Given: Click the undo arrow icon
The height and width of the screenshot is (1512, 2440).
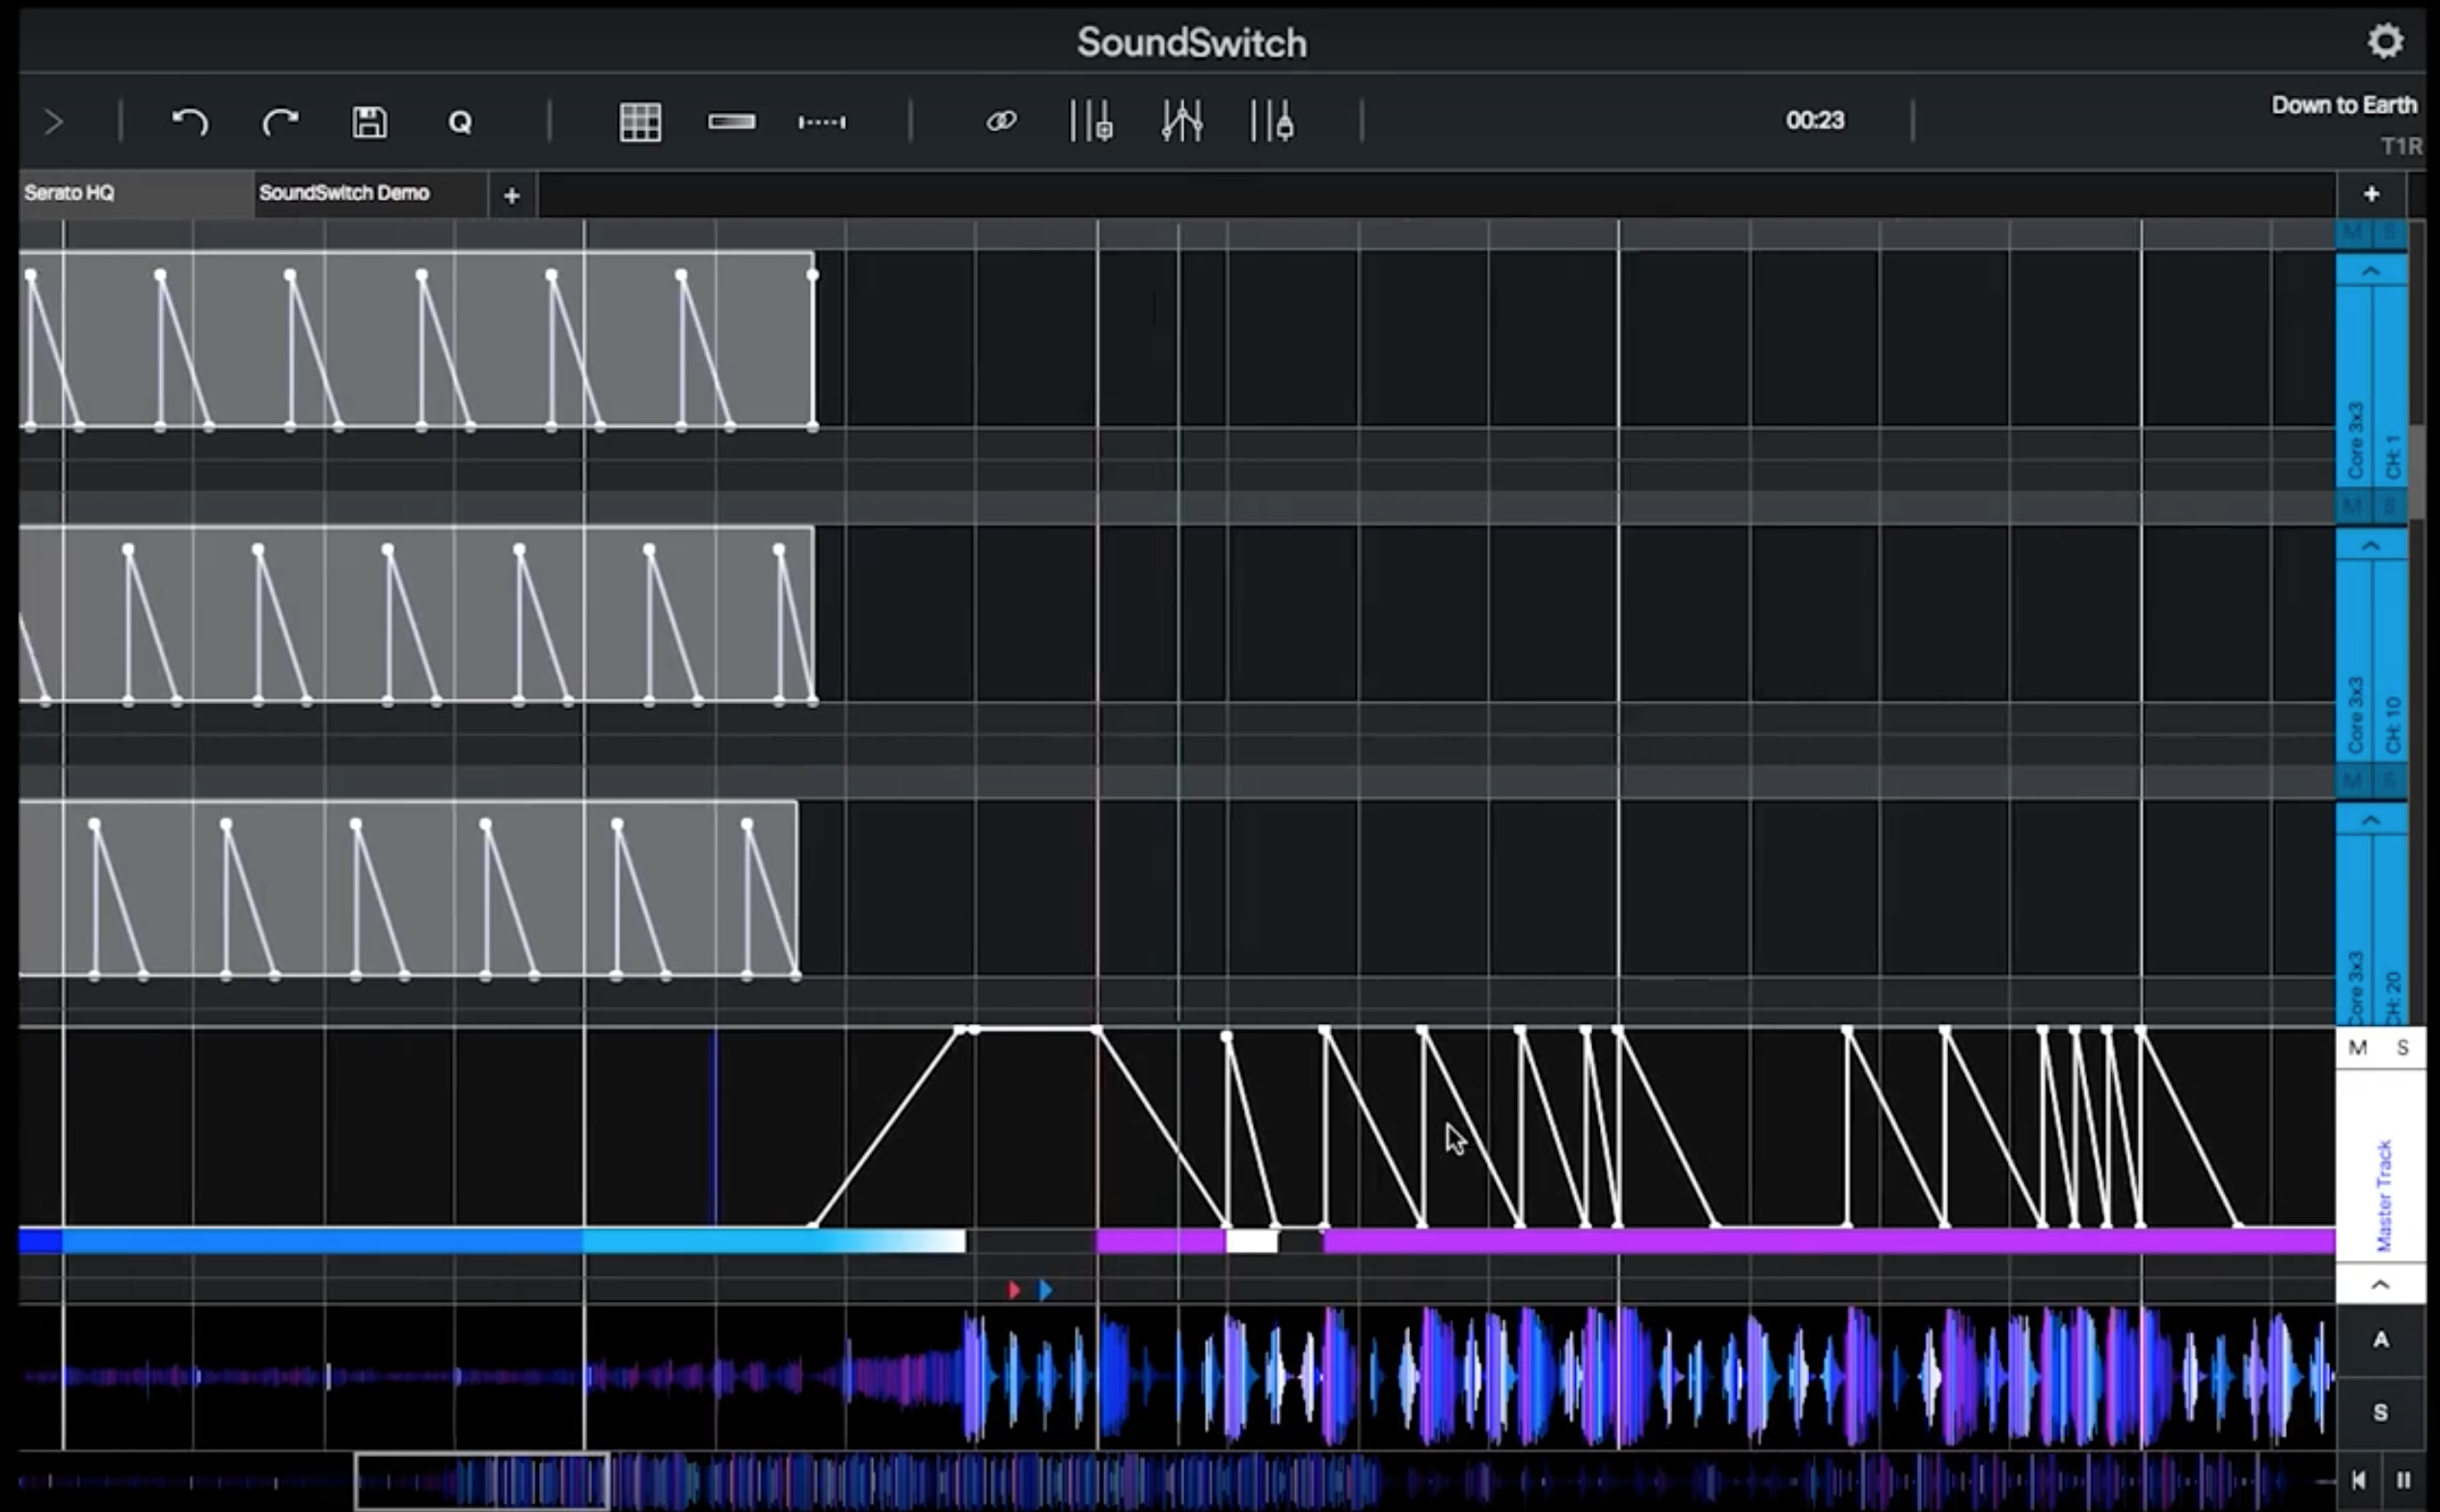Looking at the screenshot, I should [189, 123].
